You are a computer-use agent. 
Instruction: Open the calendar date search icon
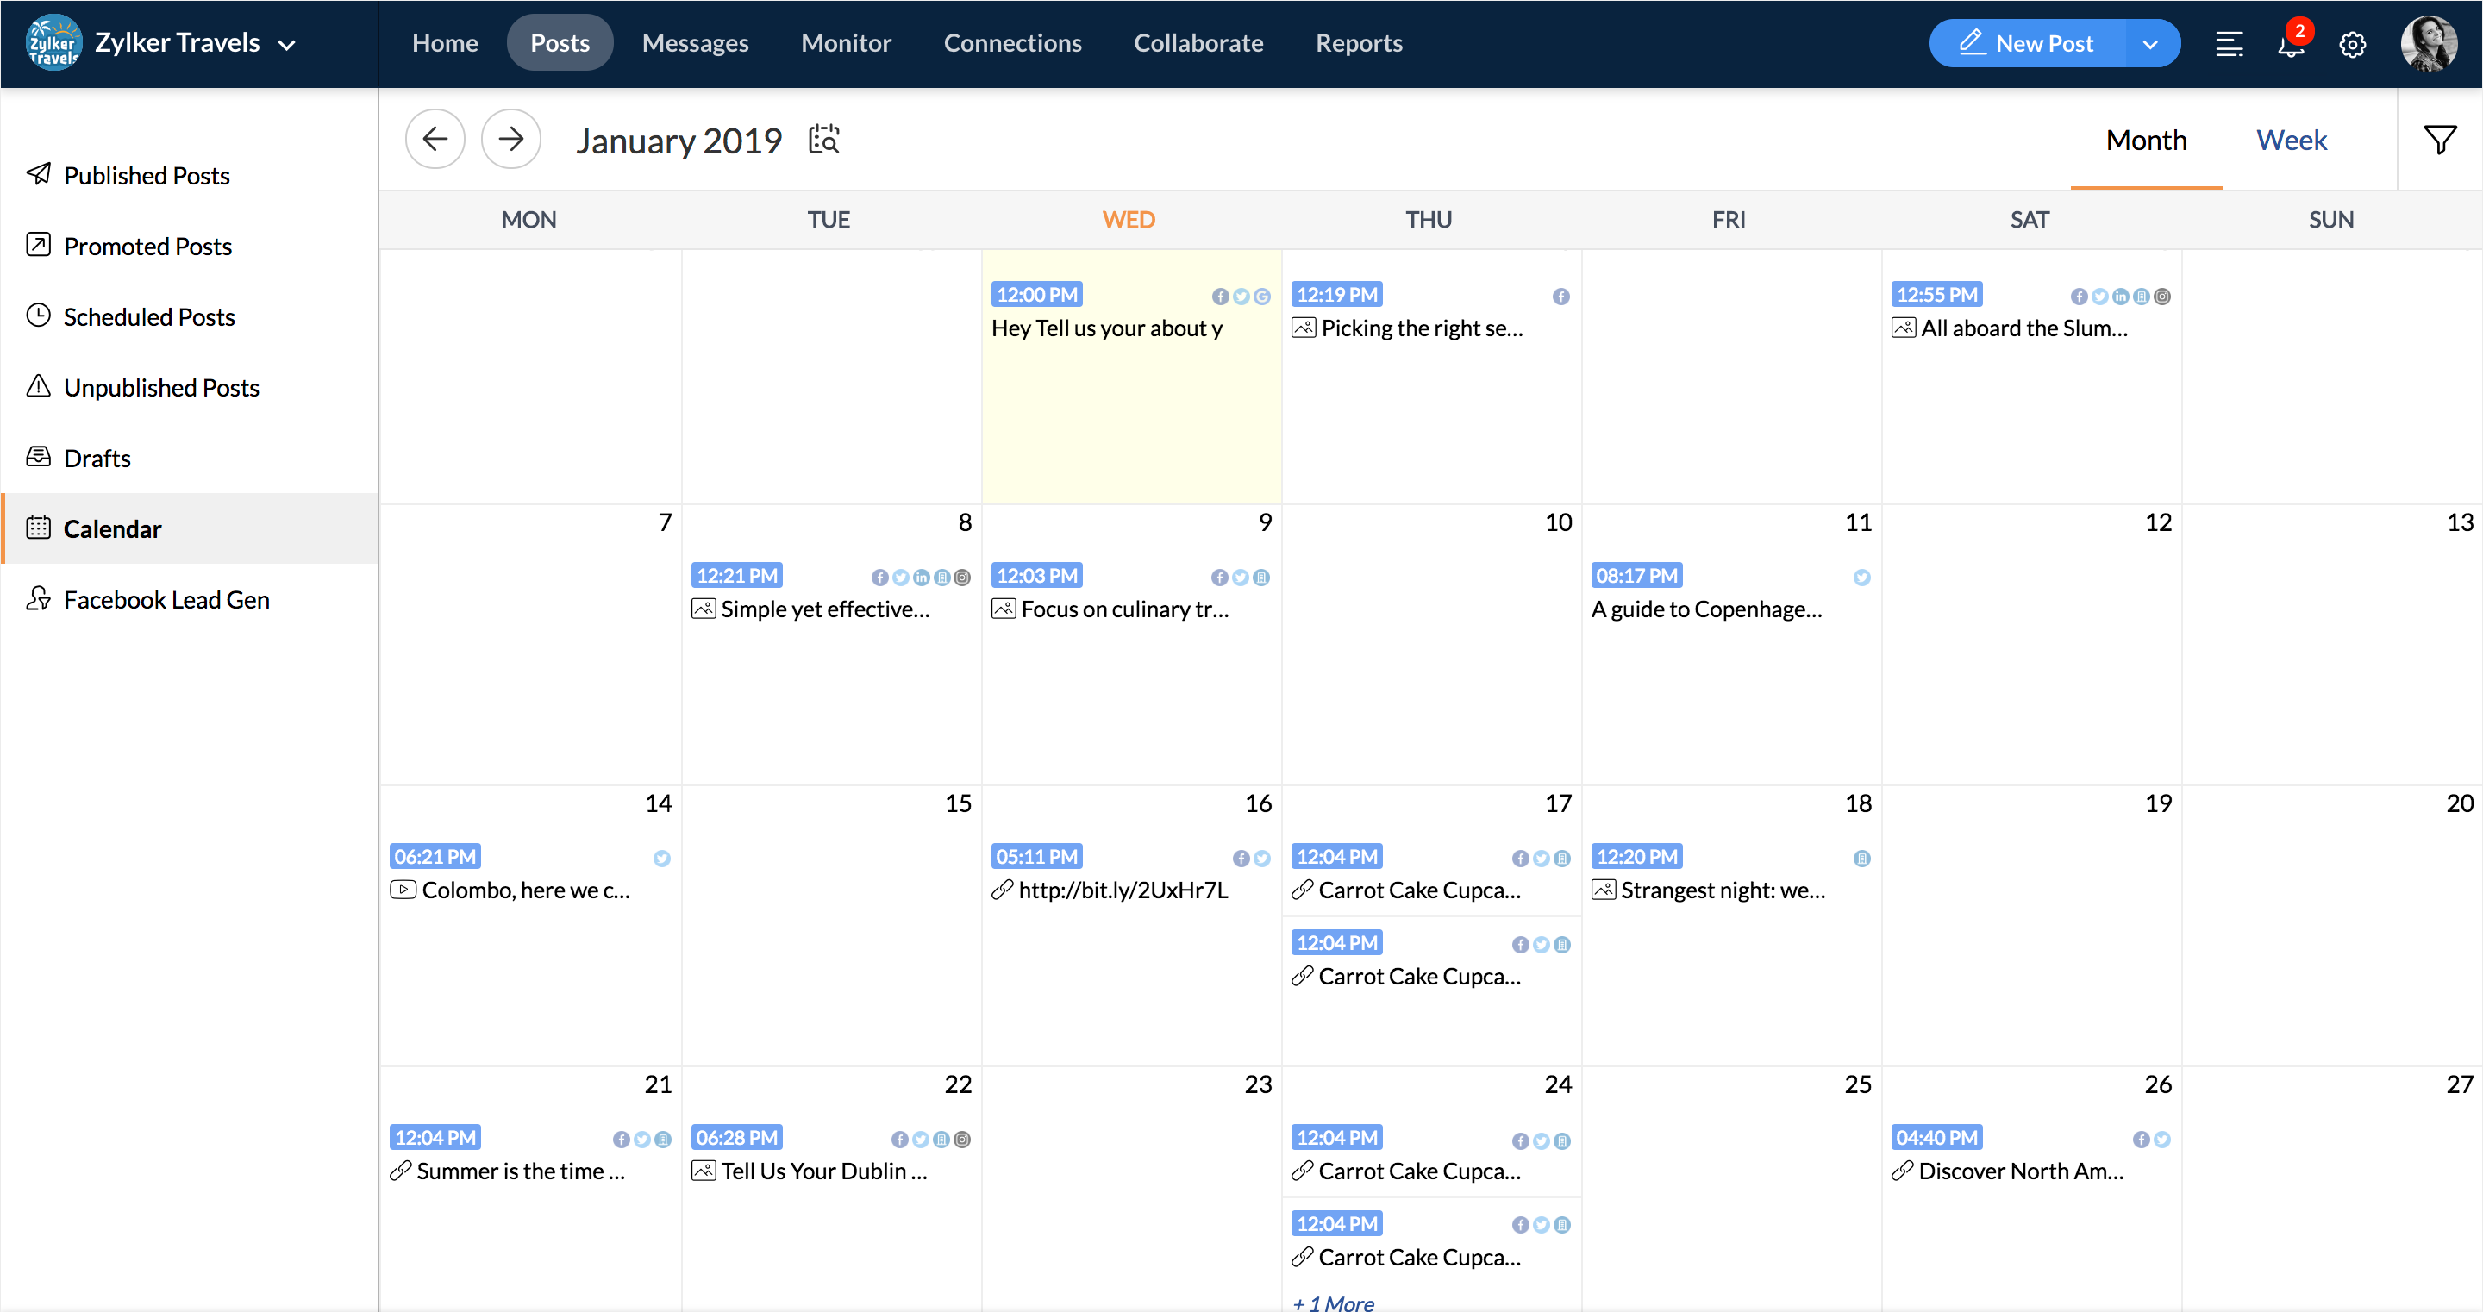click(x=824, y=140)
